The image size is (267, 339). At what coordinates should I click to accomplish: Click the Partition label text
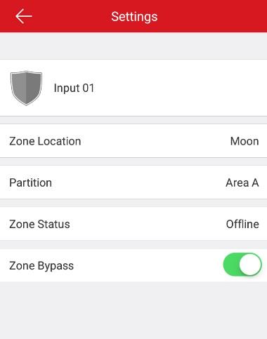coord(31,182)
